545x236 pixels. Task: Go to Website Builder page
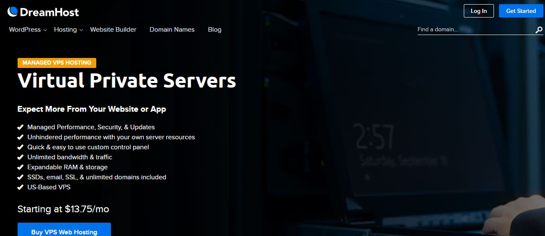coord(113,30)
